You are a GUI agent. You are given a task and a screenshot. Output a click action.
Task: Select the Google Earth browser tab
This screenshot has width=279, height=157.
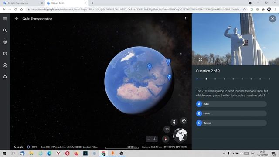click(66, 3)
